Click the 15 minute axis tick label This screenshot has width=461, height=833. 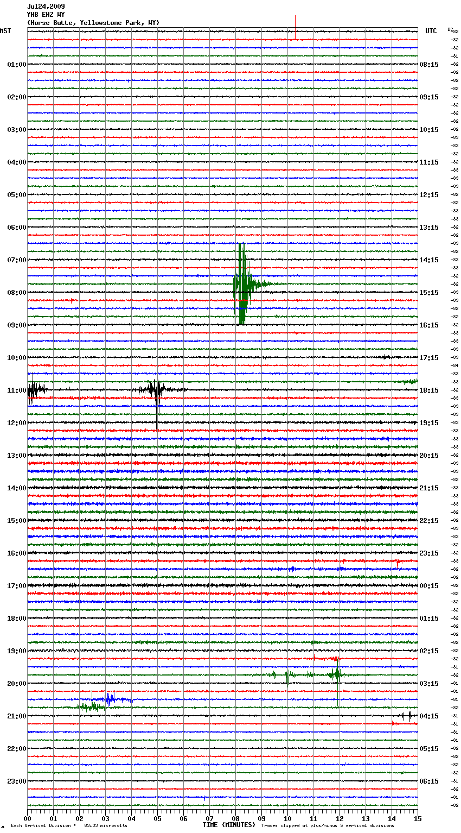[418, 818]
